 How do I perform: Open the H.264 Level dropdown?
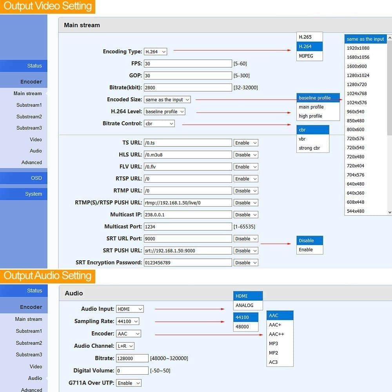[x=164, y=112]
